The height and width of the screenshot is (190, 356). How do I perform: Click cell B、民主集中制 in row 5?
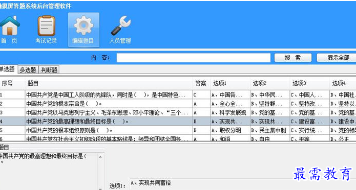pos(270,130)
